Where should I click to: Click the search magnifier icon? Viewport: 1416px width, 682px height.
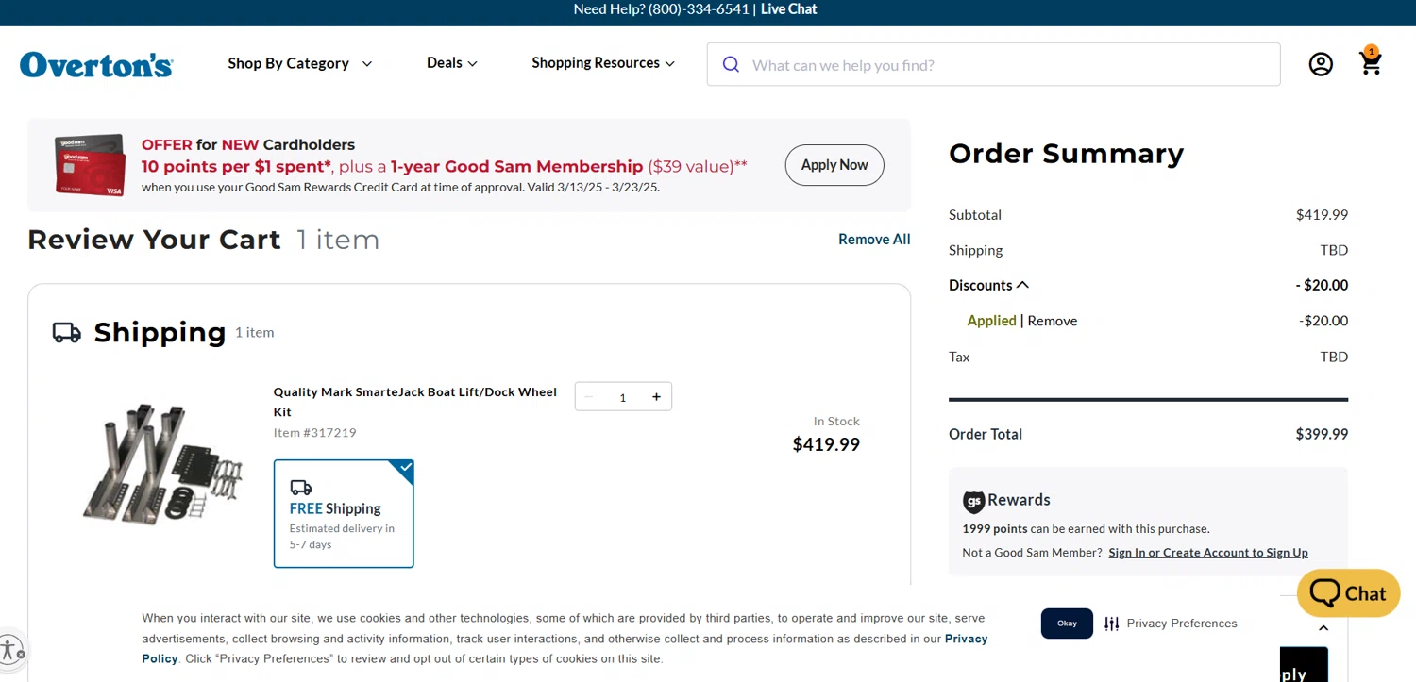pyautogui.click(x=731, y=64)
